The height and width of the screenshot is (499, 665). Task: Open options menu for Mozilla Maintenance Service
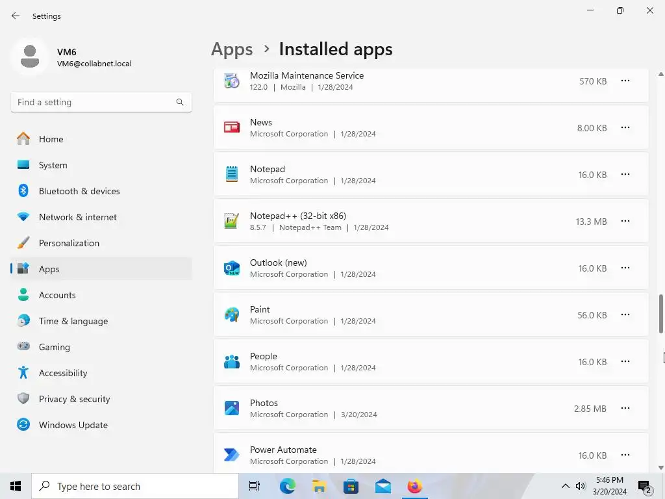click(x=625, y=81)
